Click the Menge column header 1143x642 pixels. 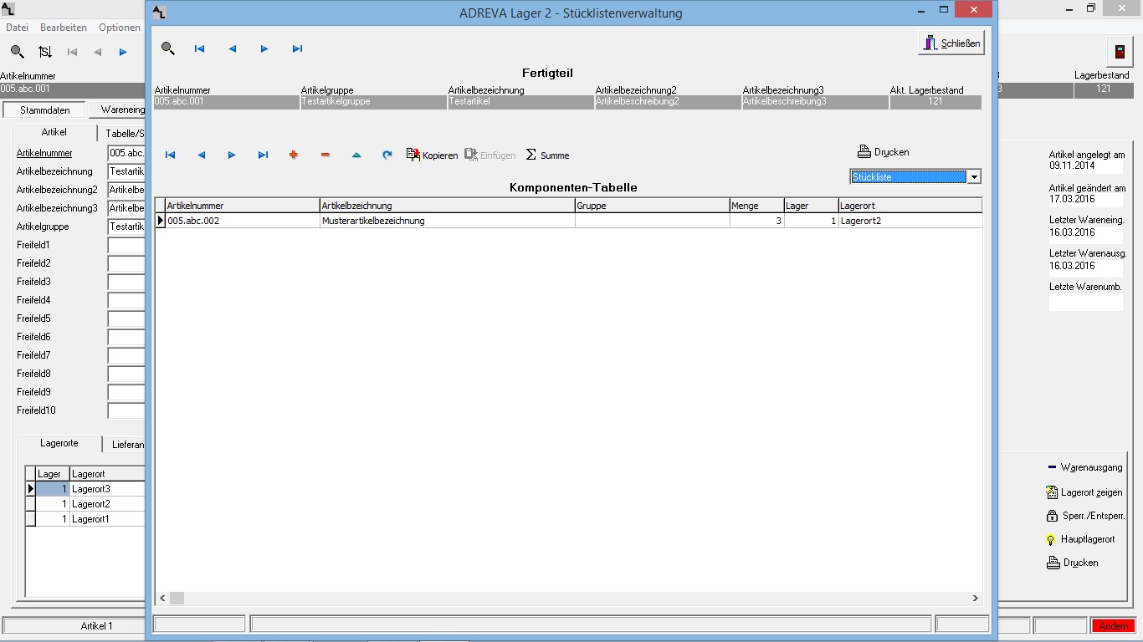click(x=756, y=205)
